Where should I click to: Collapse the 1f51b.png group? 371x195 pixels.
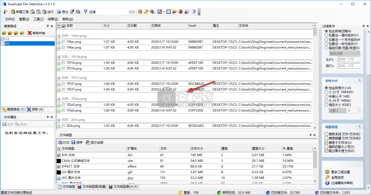coord(59,57)
